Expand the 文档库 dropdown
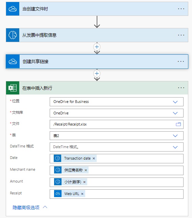This screenshot has height=218, width=192. pos(175,113)
